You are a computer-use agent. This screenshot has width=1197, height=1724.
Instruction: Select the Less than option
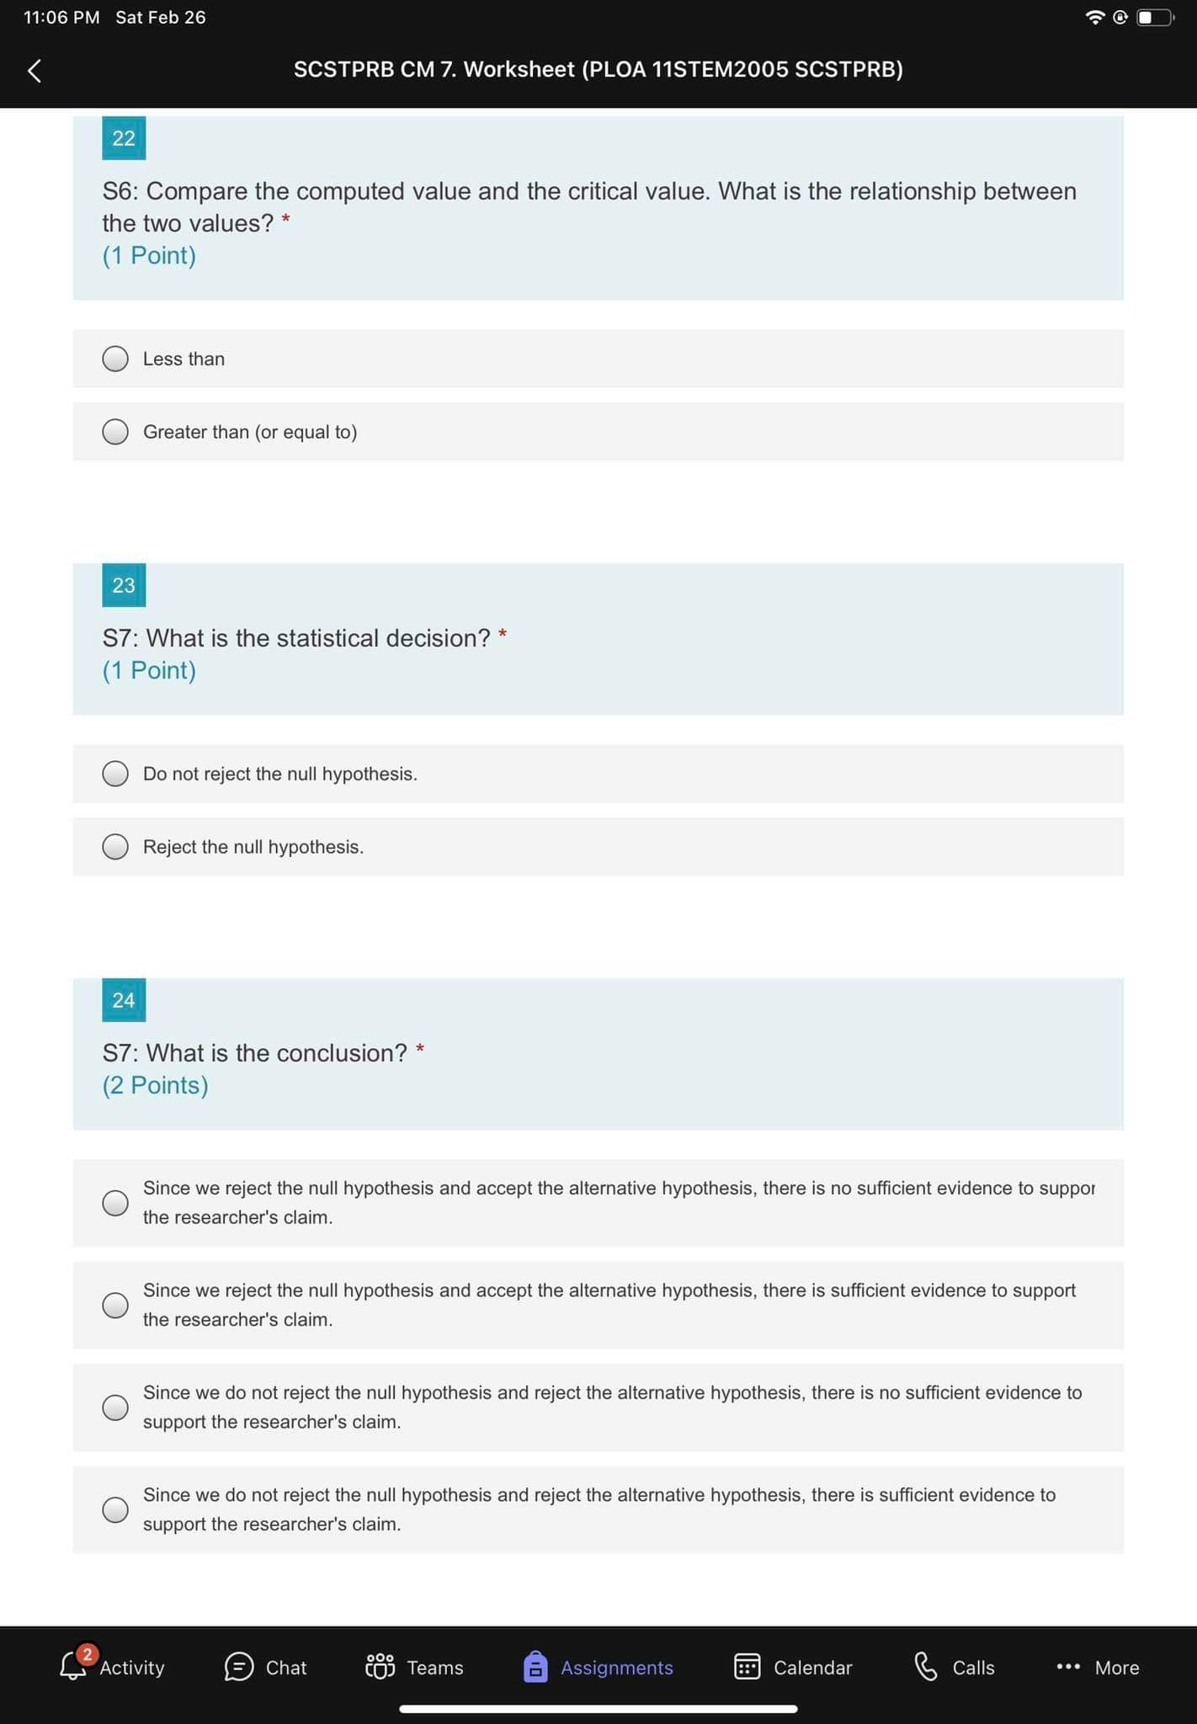point(115,359)
